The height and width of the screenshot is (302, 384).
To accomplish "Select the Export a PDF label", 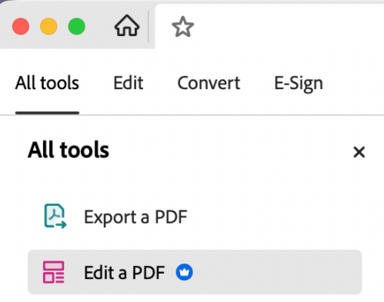I will (x=135, y=217).
